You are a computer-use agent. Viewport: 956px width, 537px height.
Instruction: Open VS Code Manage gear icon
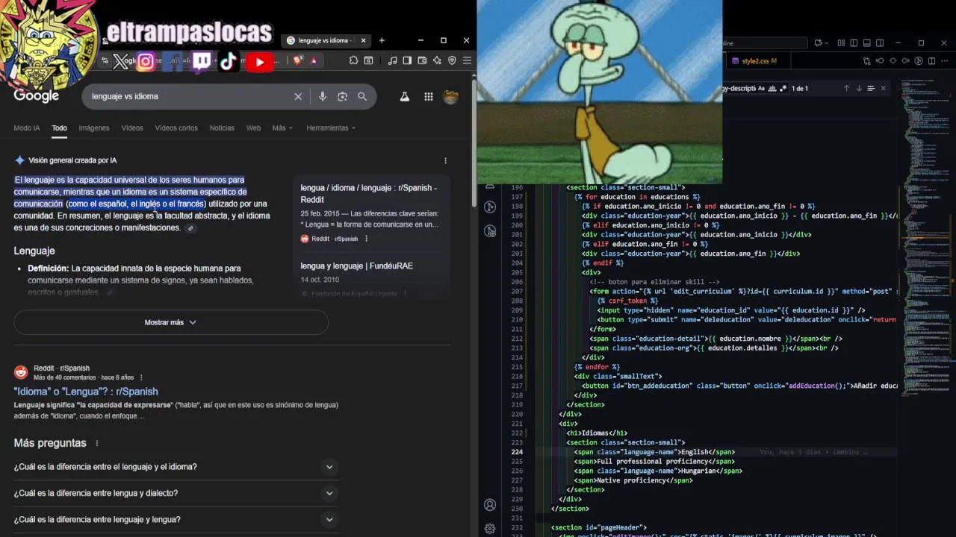(490, 529)
